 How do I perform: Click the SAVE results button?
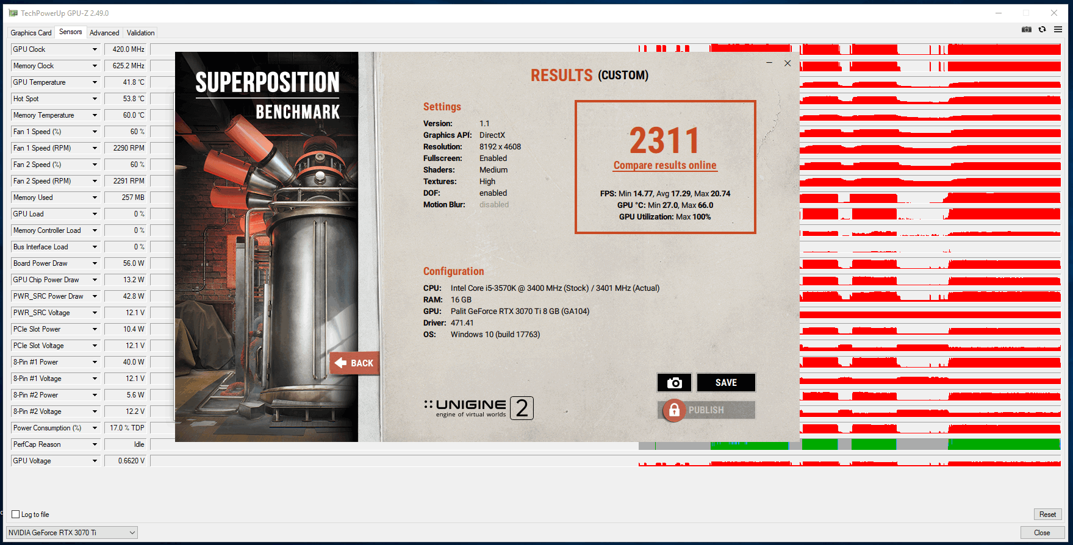(726, 383)
